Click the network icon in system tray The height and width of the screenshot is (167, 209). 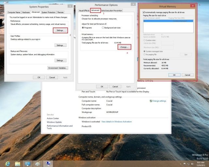tap(189, 163)
